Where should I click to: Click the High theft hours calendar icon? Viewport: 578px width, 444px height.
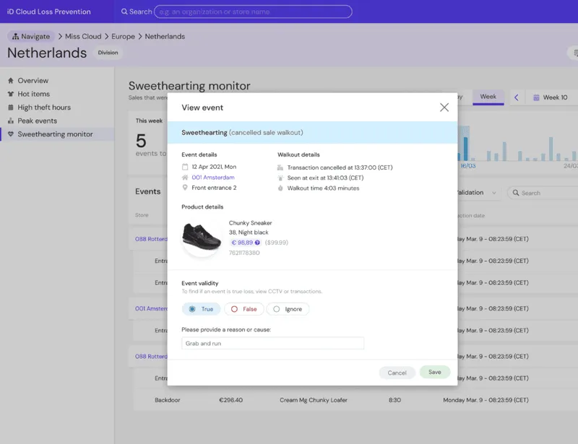[x=11, y=108]
